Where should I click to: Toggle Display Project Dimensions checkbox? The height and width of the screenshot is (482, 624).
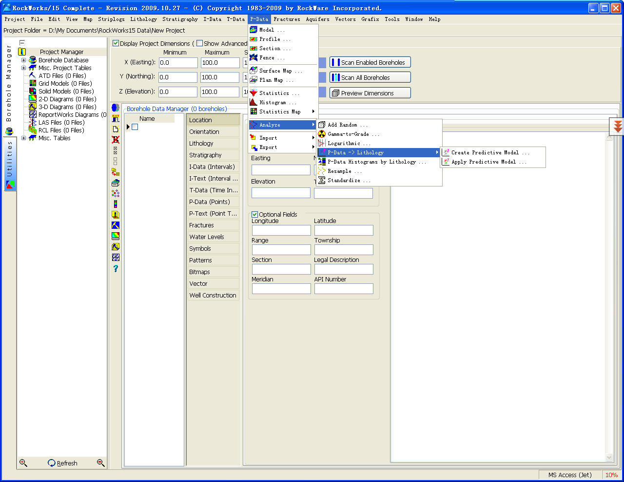(116, 43)
